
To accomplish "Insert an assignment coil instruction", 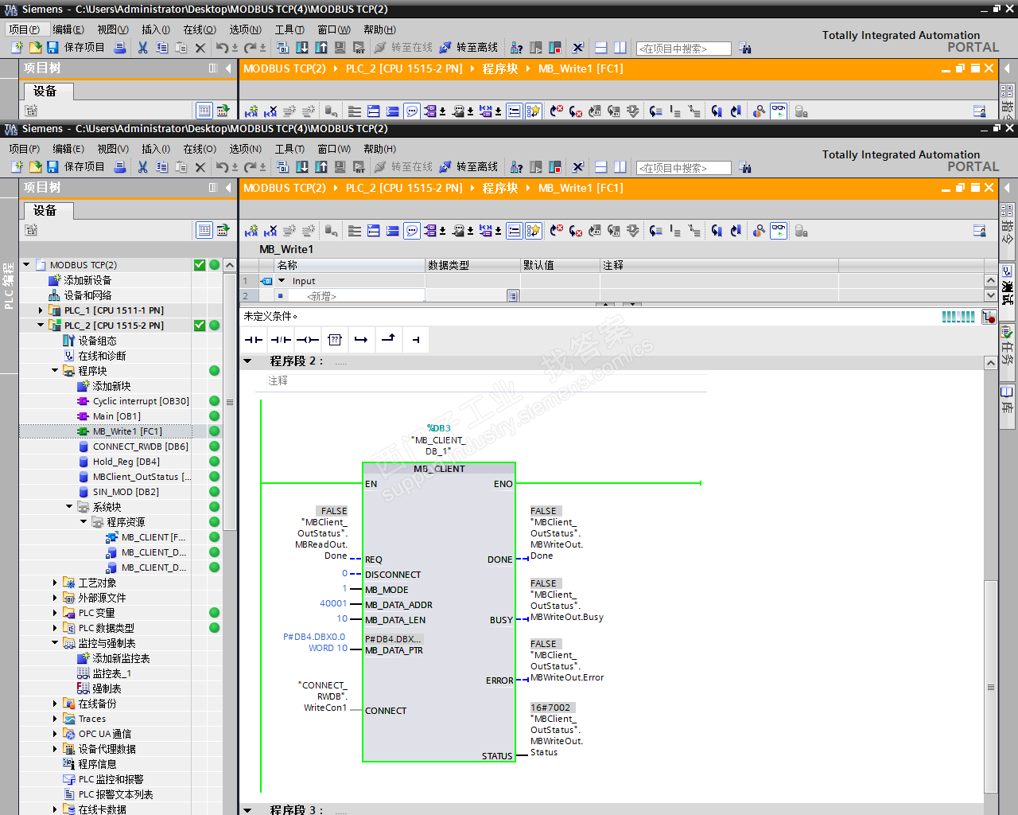I will point(308,340).
